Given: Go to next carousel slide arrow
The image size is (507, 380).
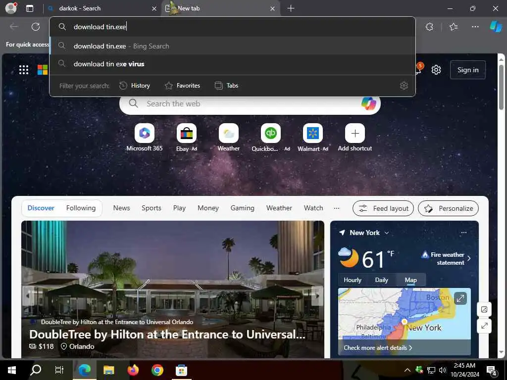Looking at the screenshot, I should (x=317, y=296).
